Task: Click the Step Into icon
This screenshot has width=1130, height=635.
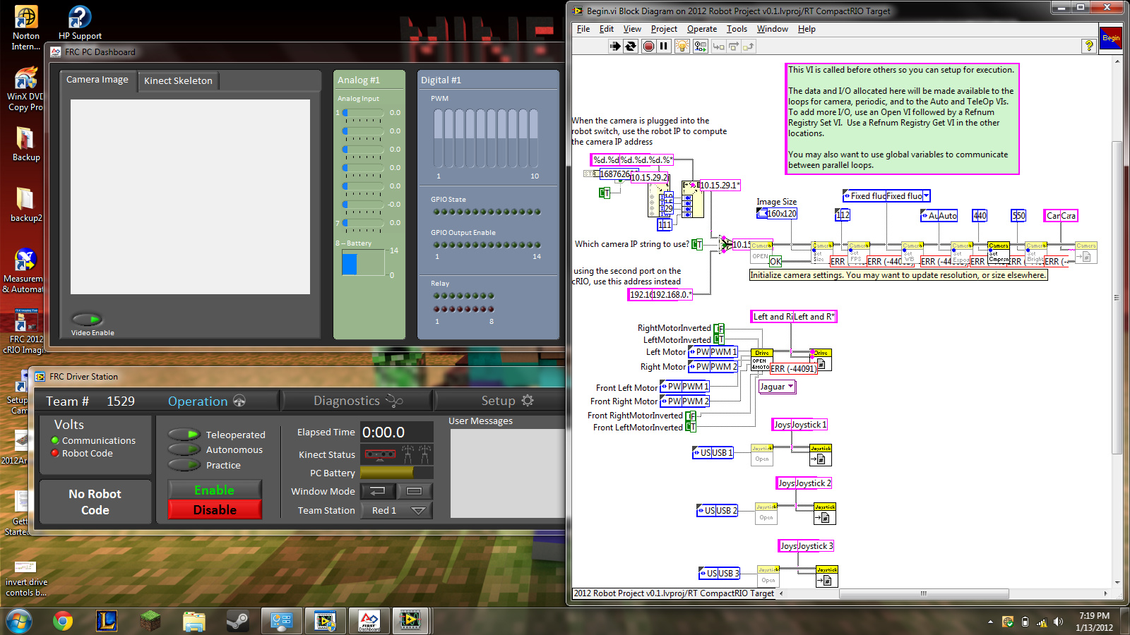Action: pos(718,47)
